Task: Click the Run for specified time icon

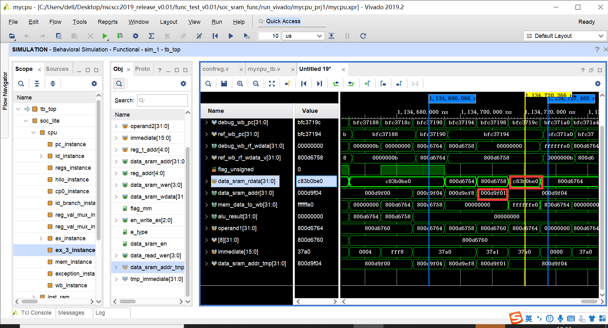Action: pos(247,36)
